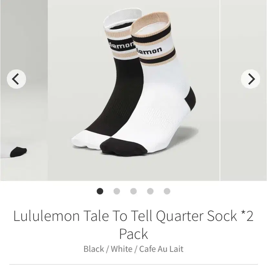Open the main sock product photo
This screenshot has height=267, width=267.
tap(134, 90)
